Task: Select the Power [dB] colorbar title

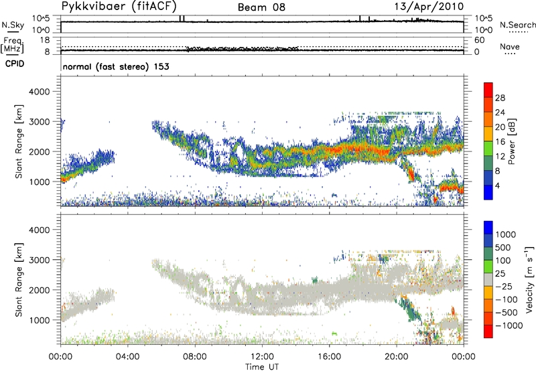Action: click(512, 141)
